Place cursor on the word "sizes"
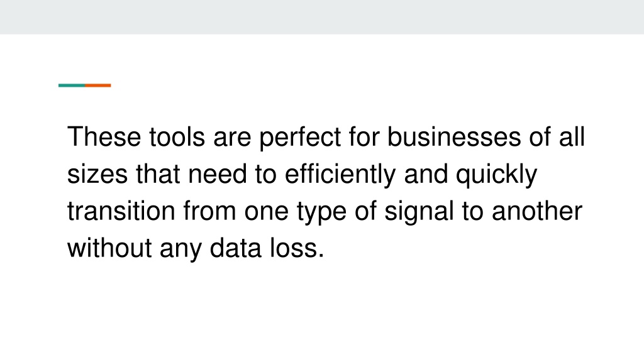Viewport: 644px width, 362px height. [97, 174]
